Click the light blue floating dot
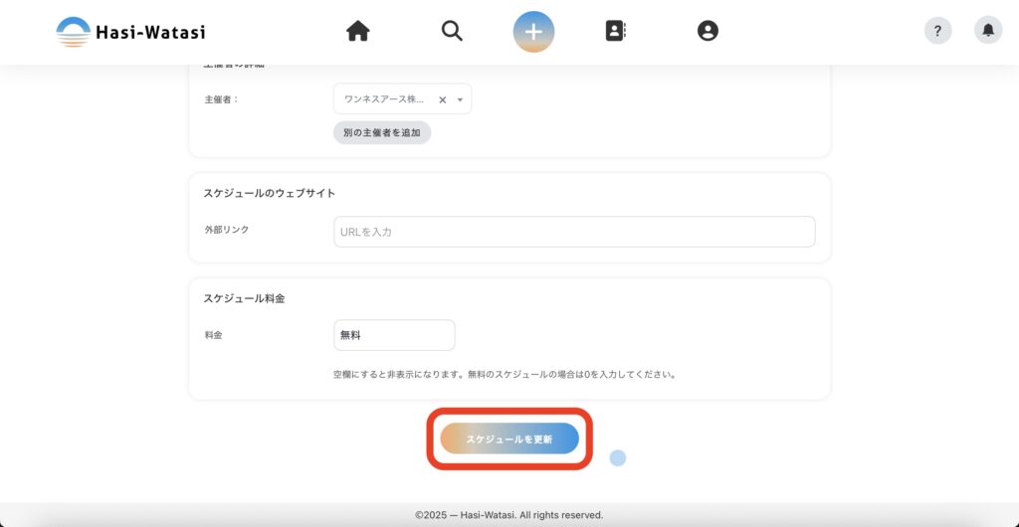1019x527 pixels. tap(617, 457)
